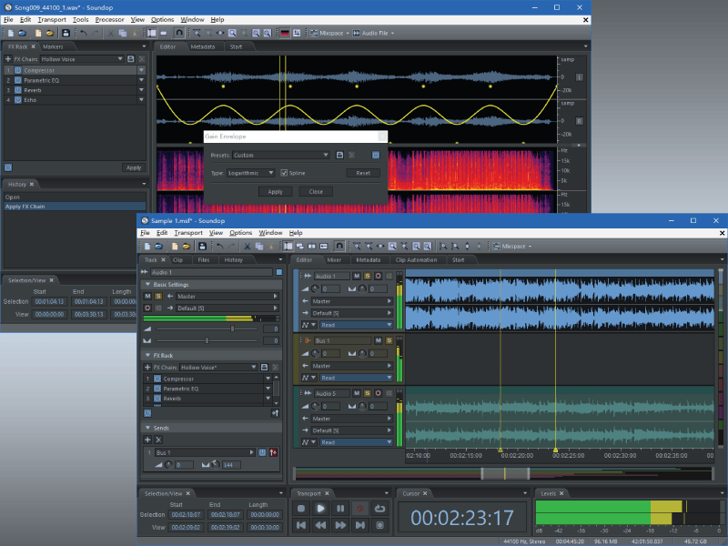The width and height of the screenshot is (728, 546).
Task: Click the Fast Forward transport icon
Action: (x=340, y=525)
